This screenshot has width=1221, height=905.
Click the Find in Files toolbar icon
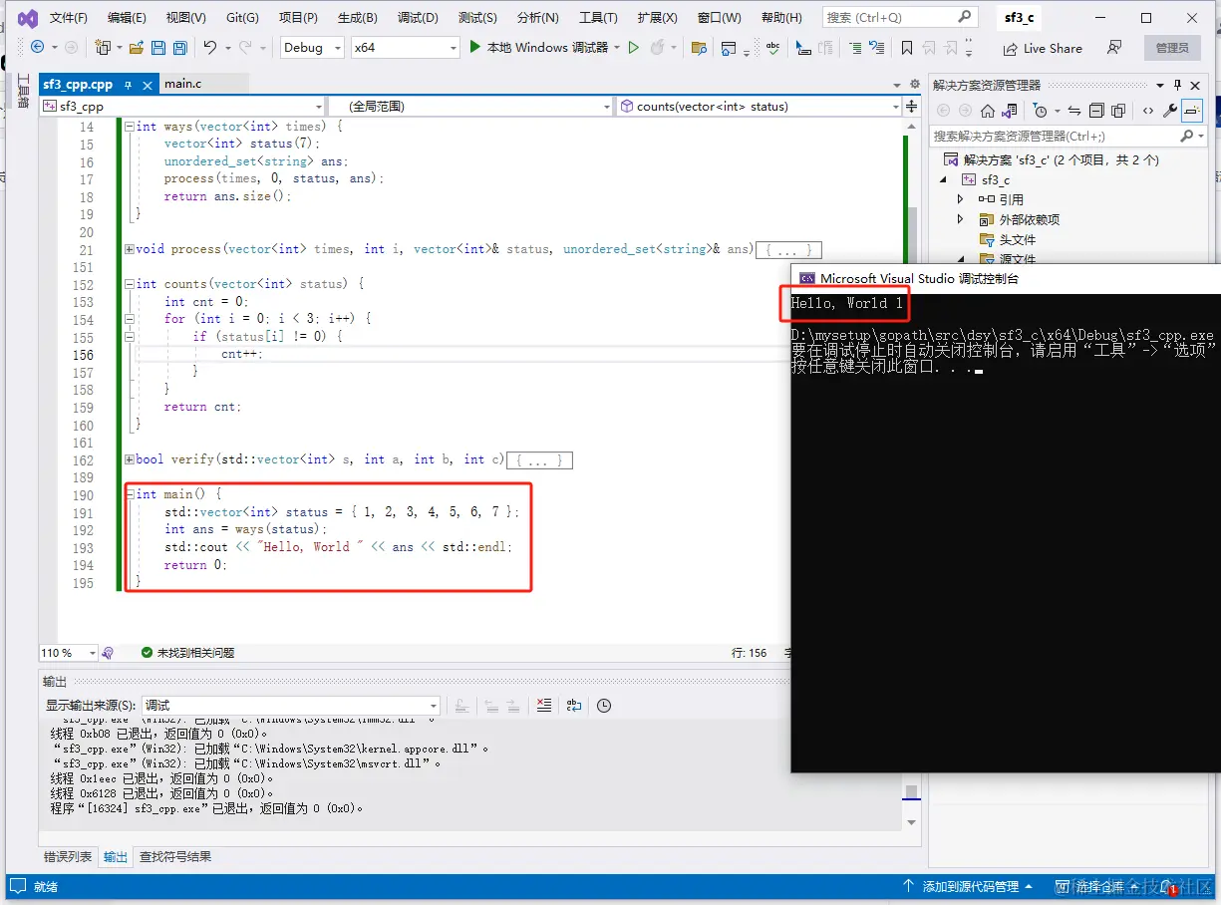click(699, 47)
